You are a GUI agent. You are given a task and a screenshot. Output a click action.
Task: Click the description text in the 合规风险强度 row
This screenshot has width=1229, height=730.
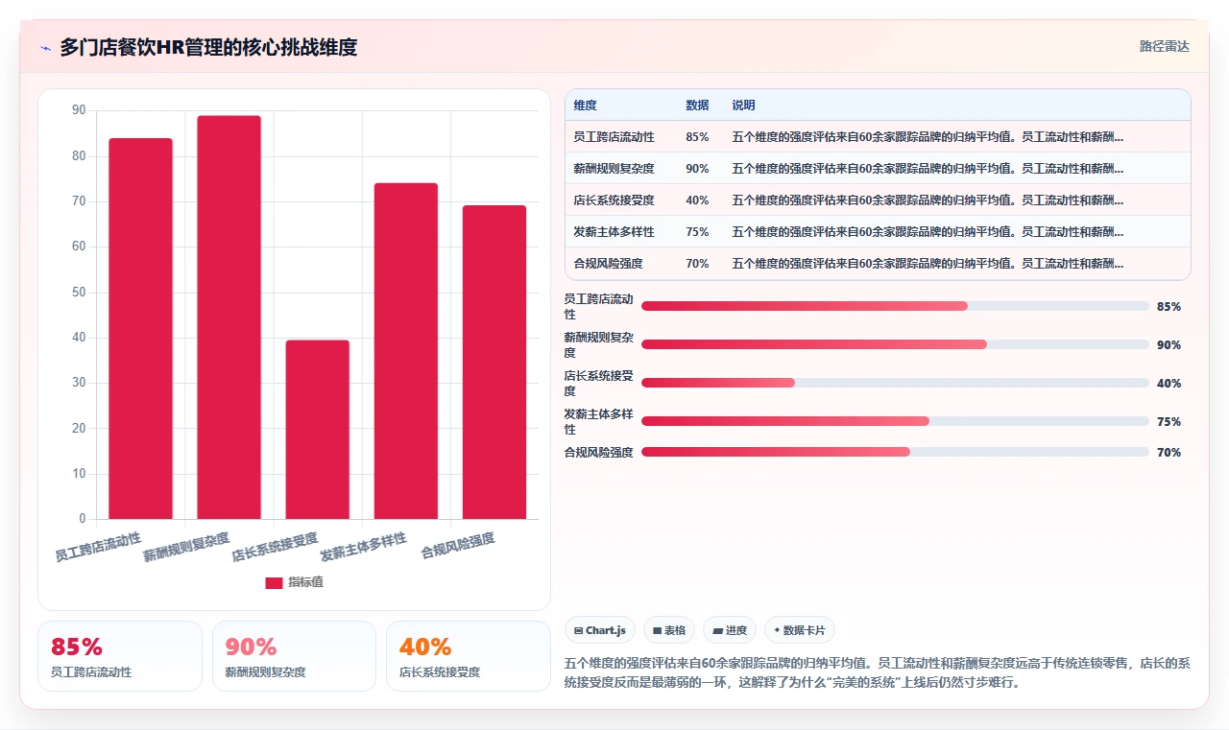tap(928, 264)
